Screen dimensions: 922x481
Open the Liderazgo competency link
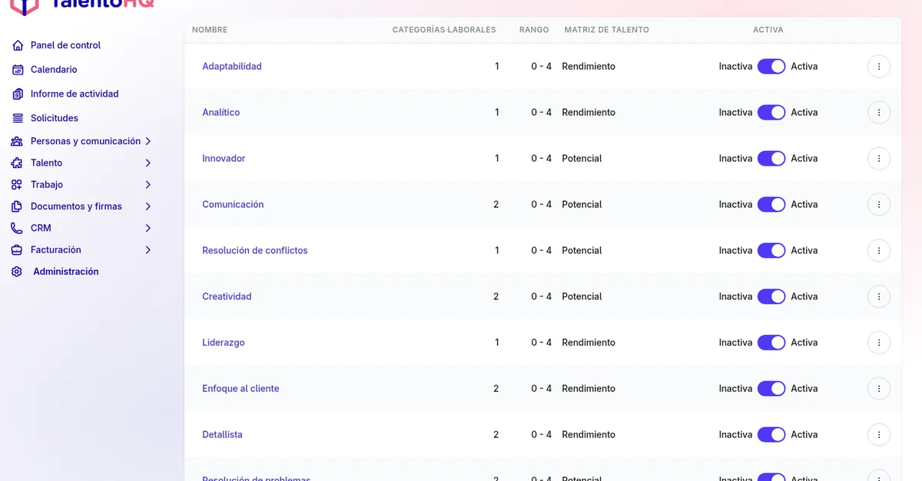224,342
